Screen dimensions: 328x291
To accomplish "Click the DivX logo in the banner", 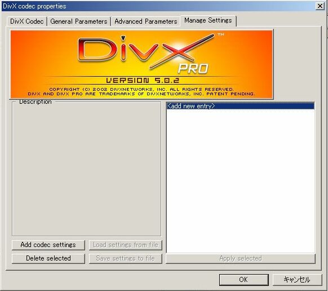I will (x=146, y=51).
